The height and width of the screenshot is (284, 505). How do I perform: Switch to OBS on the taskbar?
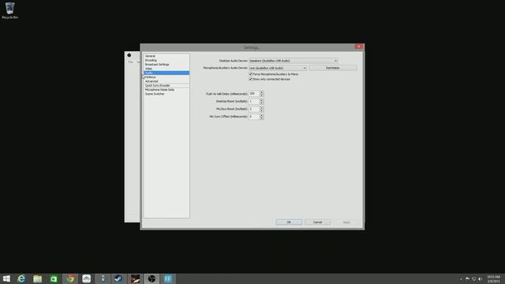click(151, 278)
